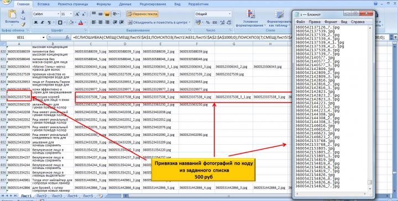Open Условное форматирование menu
The width and height of the screenshot is (398, 201).
tap(250, 19)
